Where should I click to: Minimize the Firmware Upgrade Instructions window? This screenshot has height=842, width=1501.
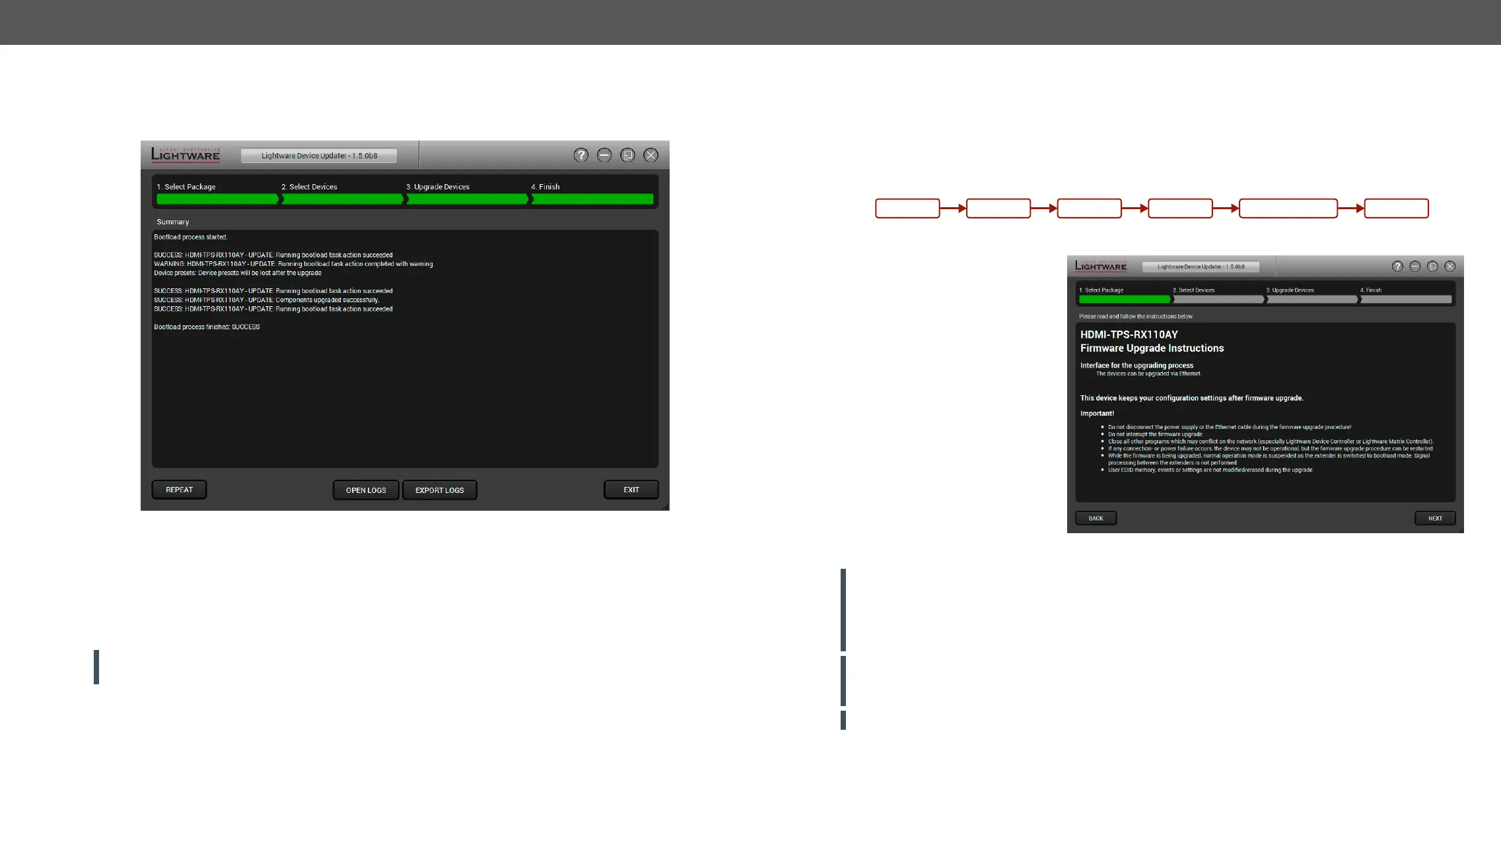click(x=1415, y=266)
